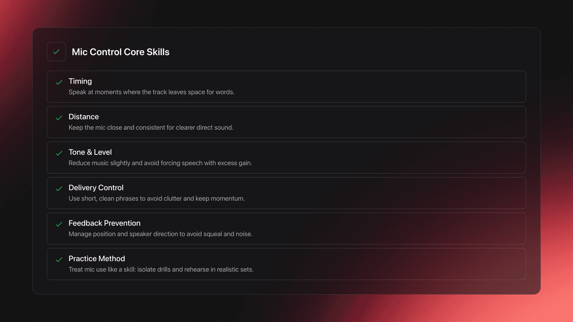Viewport: 573px width, 322px height.
Task: Click the Mic Control Core Skills heading
Action: [x=121, y=52]
